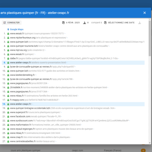Click the Google Maps pin icon
This screenshot has height=152, width=152.
click(x=8, y=29)
